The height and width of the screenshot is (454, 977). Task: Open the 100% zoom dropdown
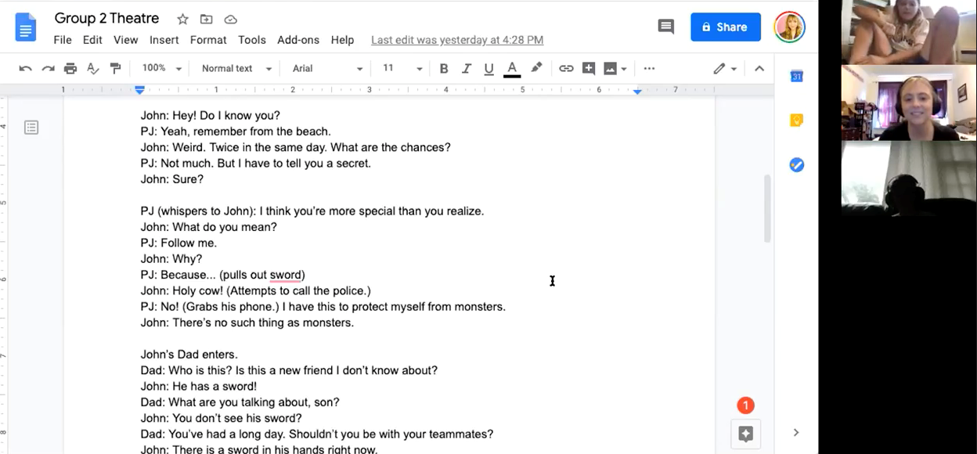click(x=161, y=69)
